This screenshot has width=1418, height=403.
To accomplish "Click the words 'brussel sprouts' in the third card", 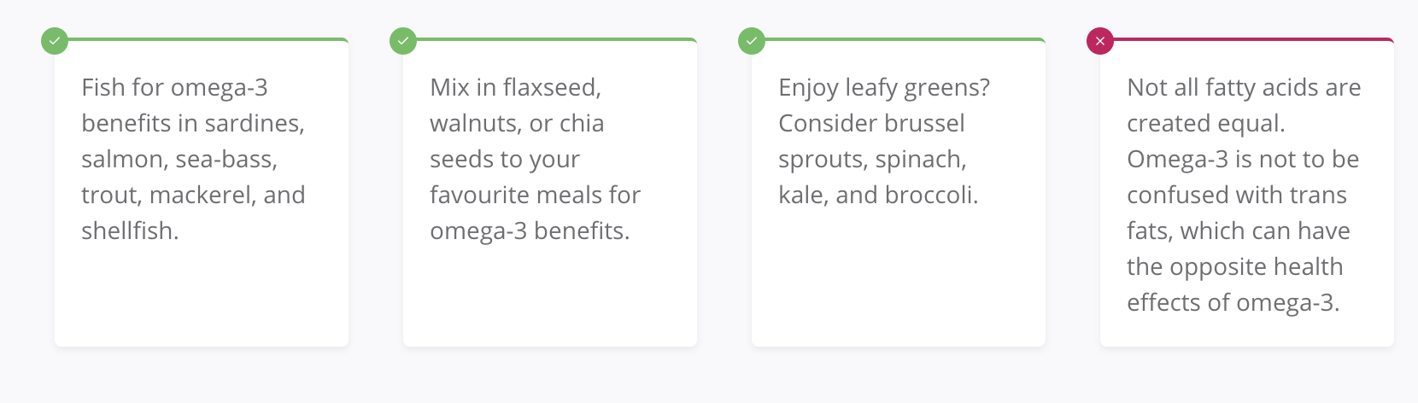I will [x=872, y=141].
